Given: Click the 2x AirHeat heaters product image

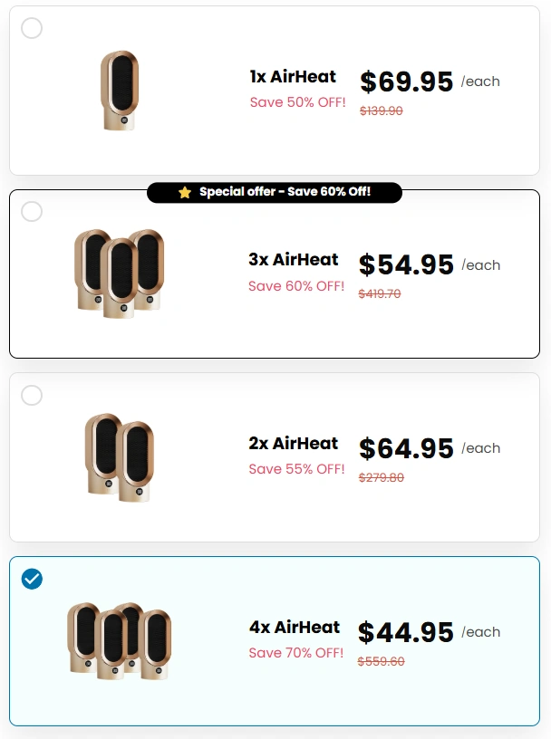Looking at the screenshot, I should (x=119, y=457).
